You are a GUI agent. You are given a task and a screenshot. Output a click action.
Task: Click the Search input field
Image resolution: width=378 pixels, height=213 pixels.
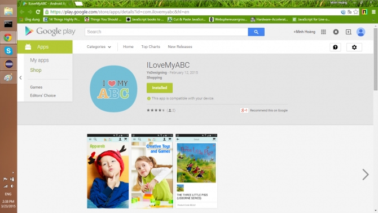(166, 32)
